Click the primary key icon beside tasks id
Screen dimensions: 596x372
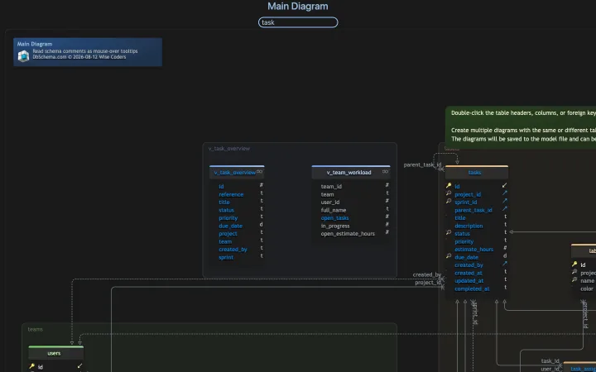pos(449,186)
